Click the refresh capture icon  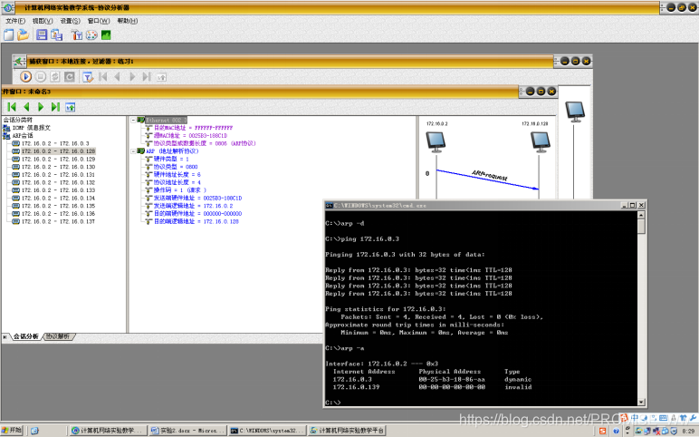point(55,77)
